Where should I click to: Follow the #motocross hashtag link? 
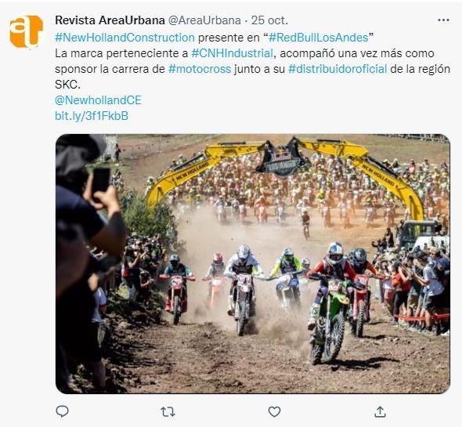pyautogui.click(x=200, y=69)
